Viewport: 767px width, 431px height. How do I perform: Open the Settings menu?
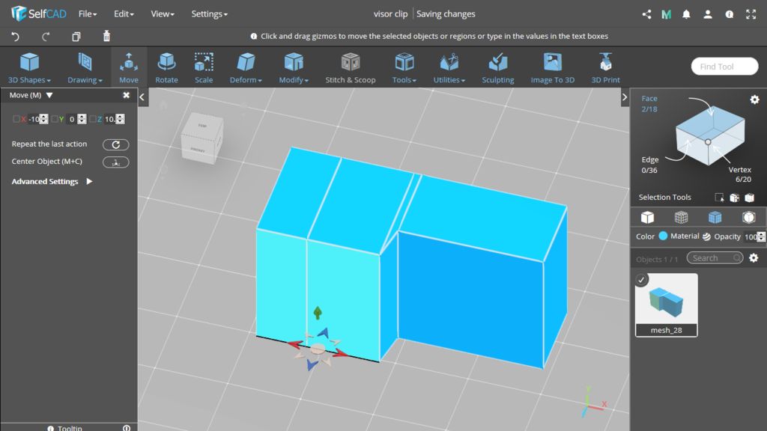[x=209, y=14]
